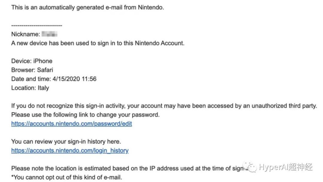Click the 'Location: Italy' line

click(x=30, y=88)
